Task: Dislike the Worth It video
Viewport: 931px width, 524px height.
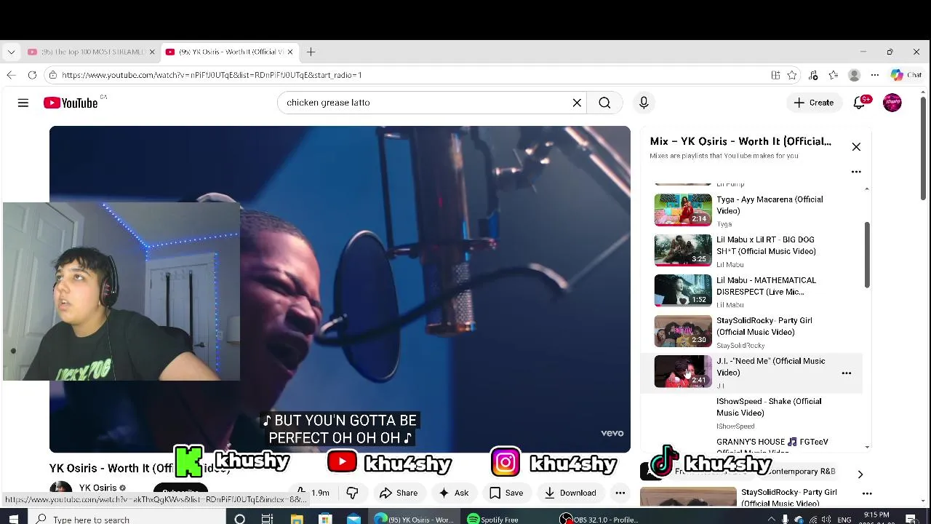Action: point(352,493)
